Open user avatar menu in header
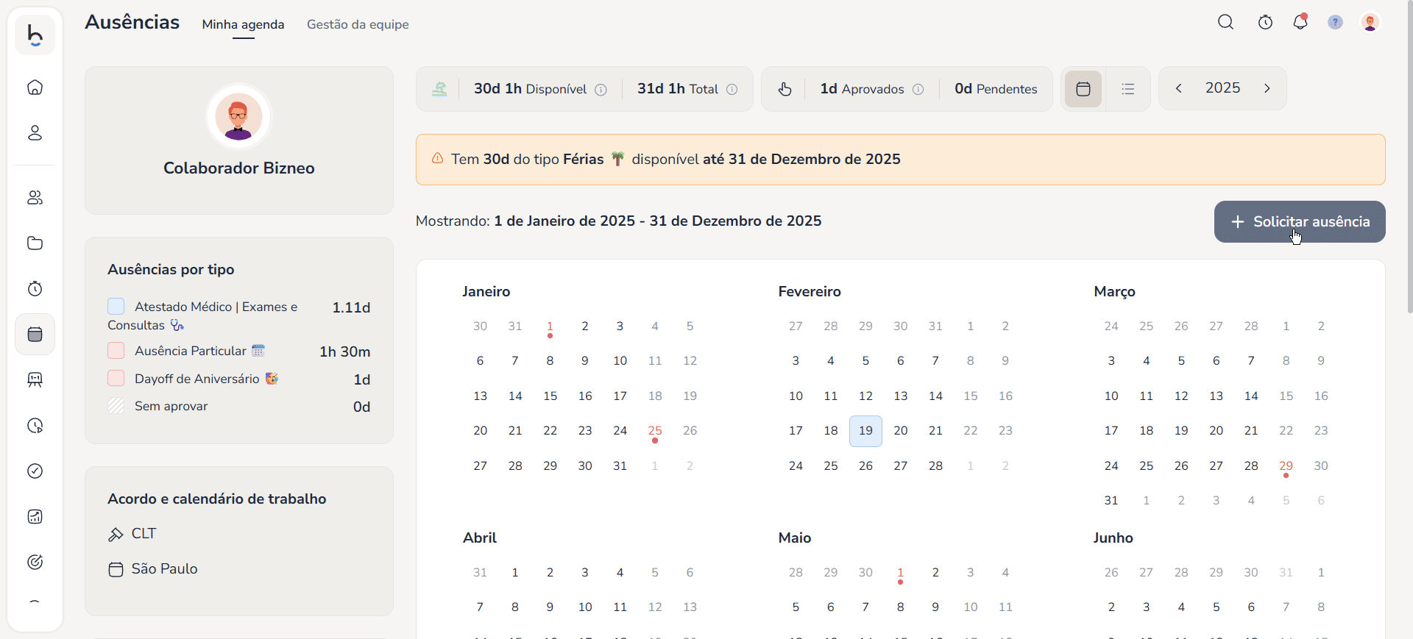 (1370, 23)
